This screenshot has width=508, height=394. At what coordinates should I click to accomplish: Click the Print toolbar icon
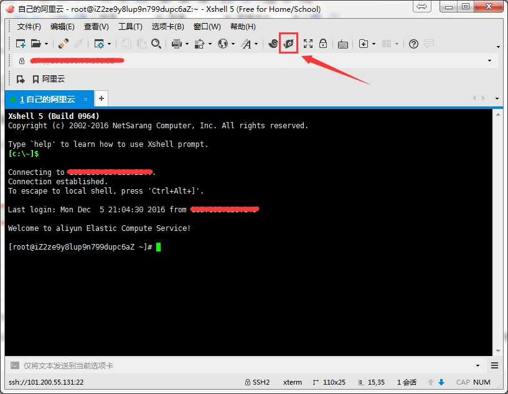point(177,44)
